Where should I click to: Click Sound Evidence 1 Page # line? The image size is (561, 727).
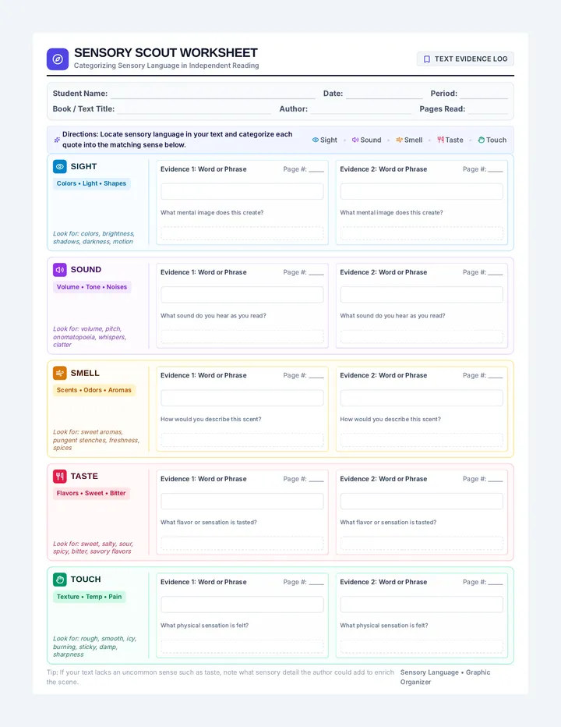[316, 273]
